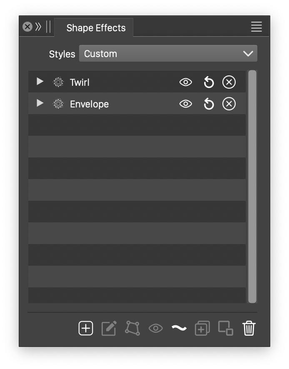Click the edit effect pencil icon
289x369 pixels.
(109, 328)
